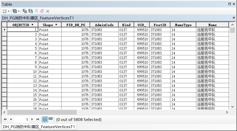The image size is (237, 131).
Task: Go to the previous record
Action: (x=11, y=119)
